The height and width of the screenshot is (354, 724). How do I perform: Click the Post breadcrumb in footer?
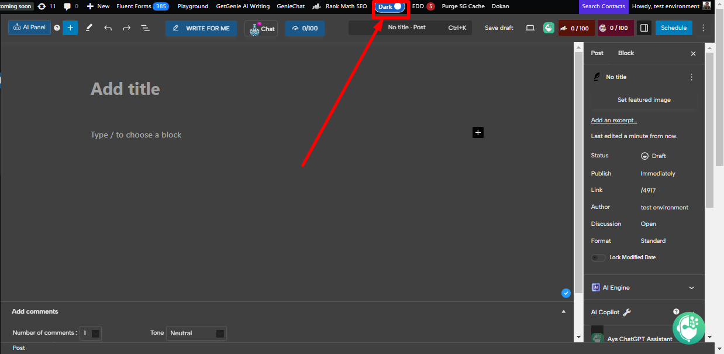[19, 348]
